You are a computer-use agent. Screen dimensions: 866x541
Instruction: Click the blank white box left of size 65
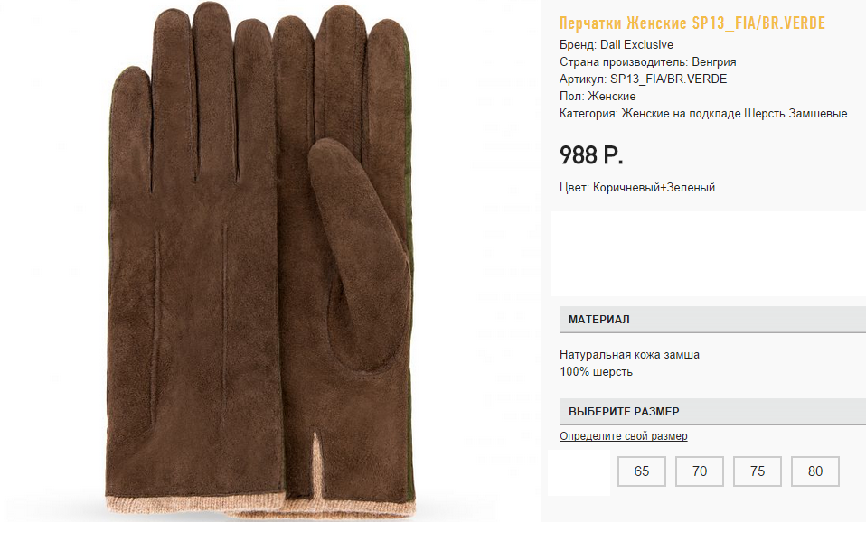pos(579,472)
